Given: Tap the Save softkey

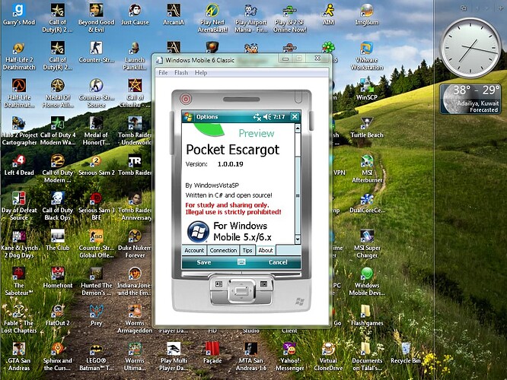Looking at the screenshot, I should tap(204, 262).
